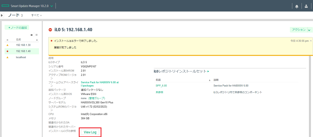Viewport: 313px width, 137px height.
Task: Sort node list by 名前 column
Action: click(19, 40)
